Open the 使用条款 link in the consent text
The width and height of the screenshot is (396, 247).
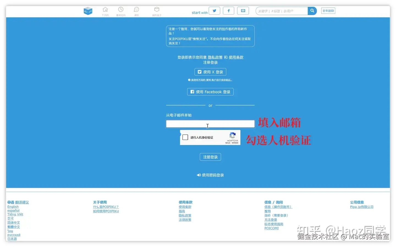click(236, 57)
